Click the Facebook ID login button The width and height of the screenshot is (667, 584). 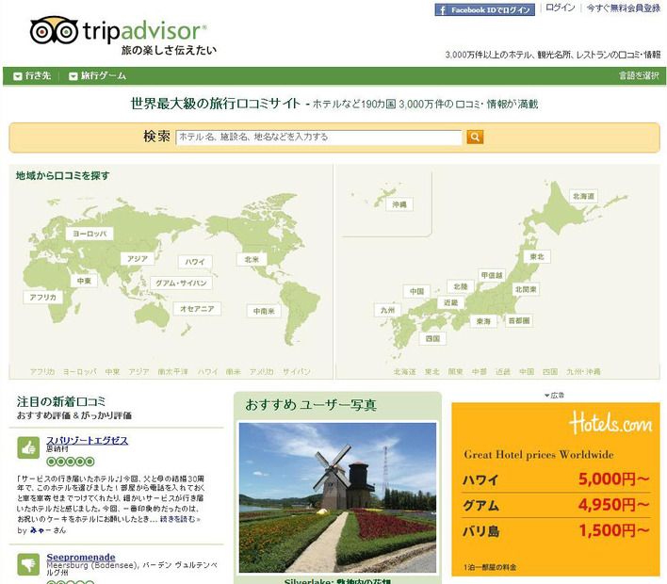click(485, 9)
